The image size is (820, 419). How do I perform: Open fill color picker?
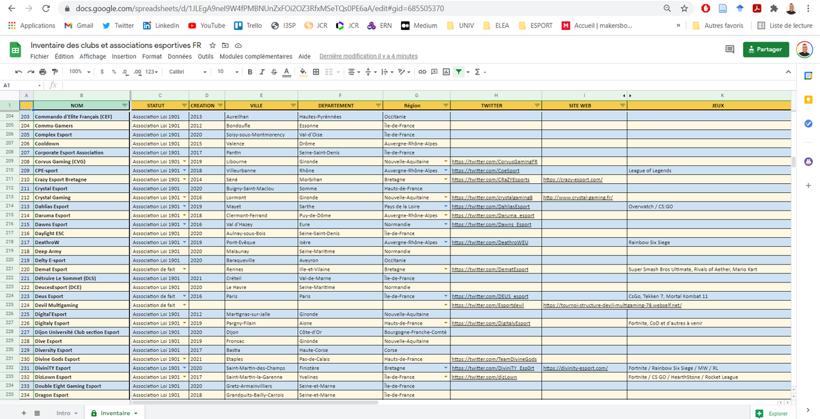tap(303, 72)
